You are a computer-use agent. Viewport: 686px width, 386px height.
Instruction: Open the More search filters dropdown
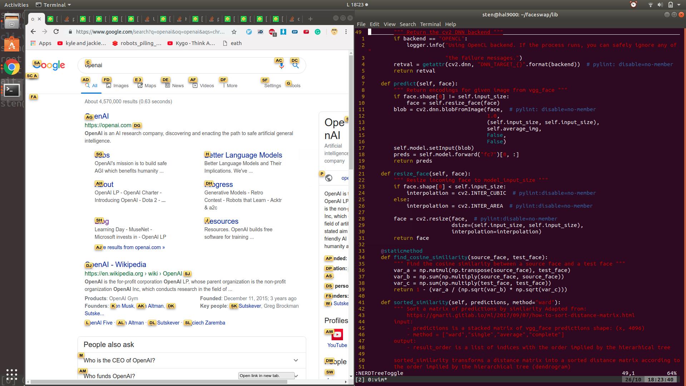point(230,85)
